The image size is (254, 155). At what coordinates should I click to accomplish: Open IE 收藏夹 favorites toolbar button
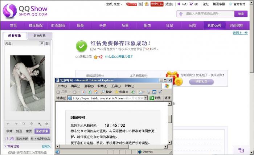[x=122, y=92]
